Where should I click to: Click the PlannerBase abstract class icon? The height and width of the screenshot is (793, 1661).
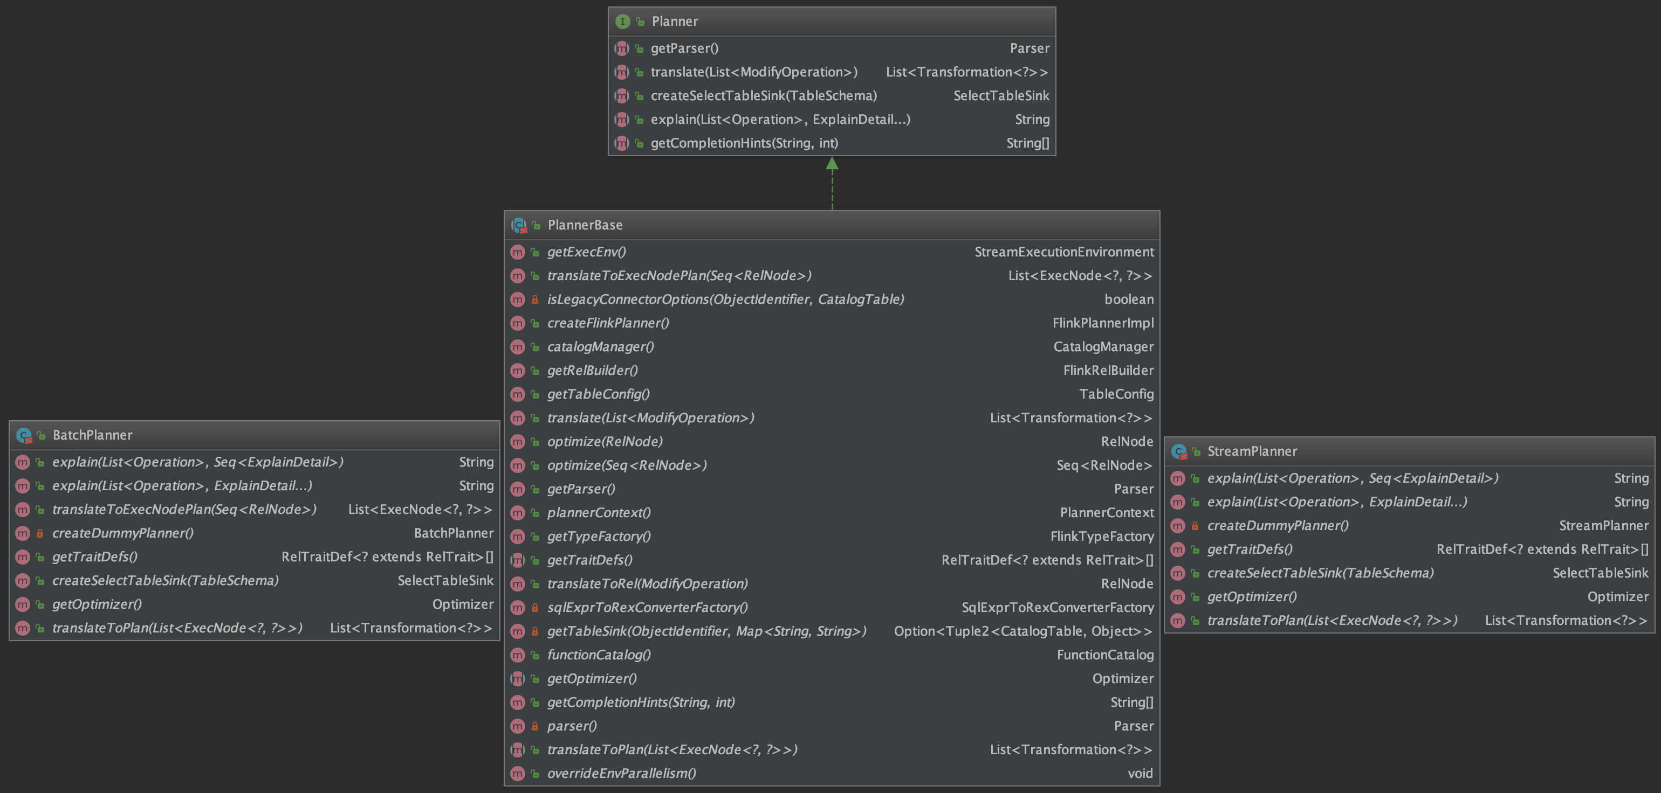tap(519, 225)
